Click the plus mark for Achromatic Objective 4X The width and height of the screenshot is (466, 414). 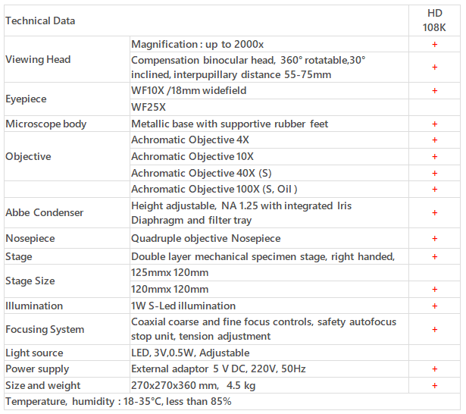tap(434, 140)
